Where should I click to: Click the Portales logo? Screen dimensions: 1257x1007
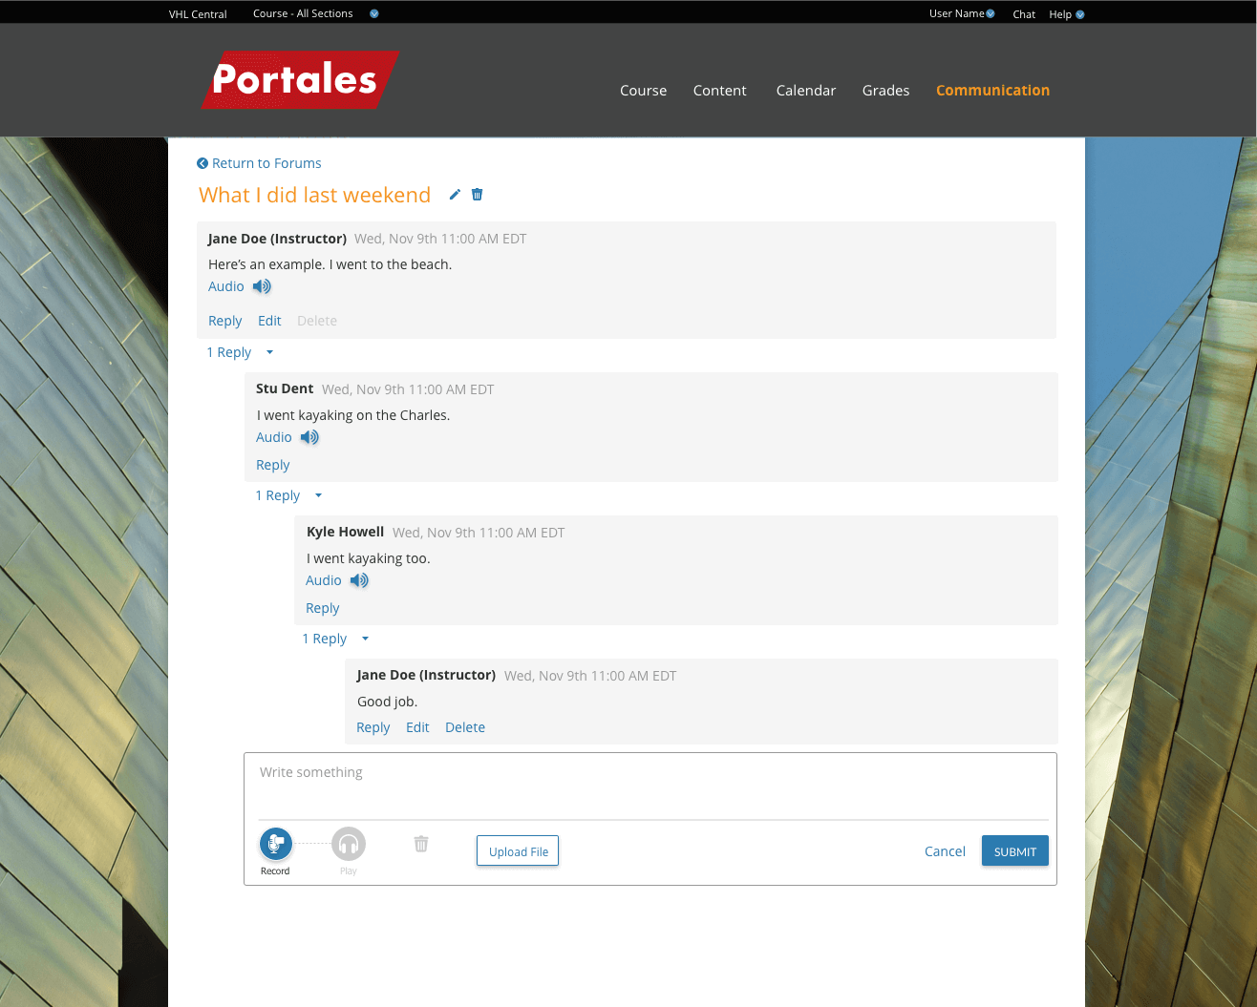[x=300, y=79]
